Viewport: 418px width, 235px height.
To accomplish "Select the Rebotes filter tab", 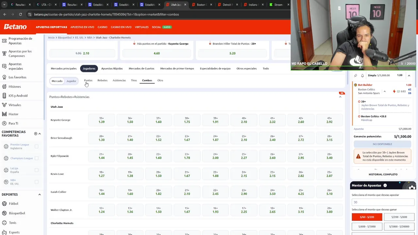I will pyautogui.click(x=102, y=80).
